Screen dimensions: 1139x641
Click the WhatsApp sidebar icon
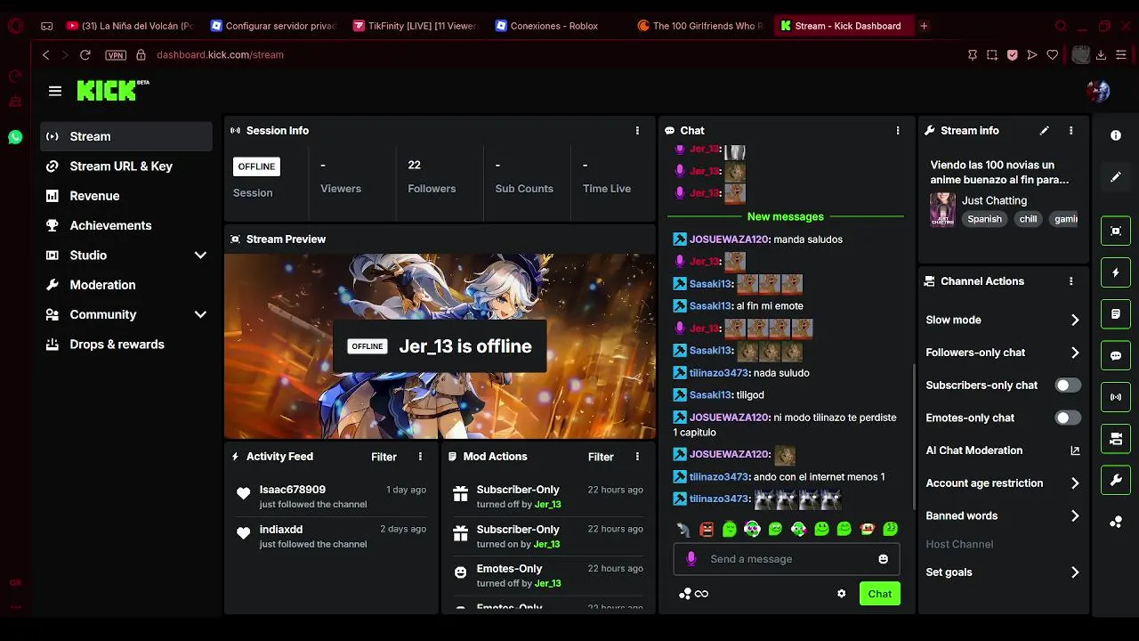click(15, 137)
